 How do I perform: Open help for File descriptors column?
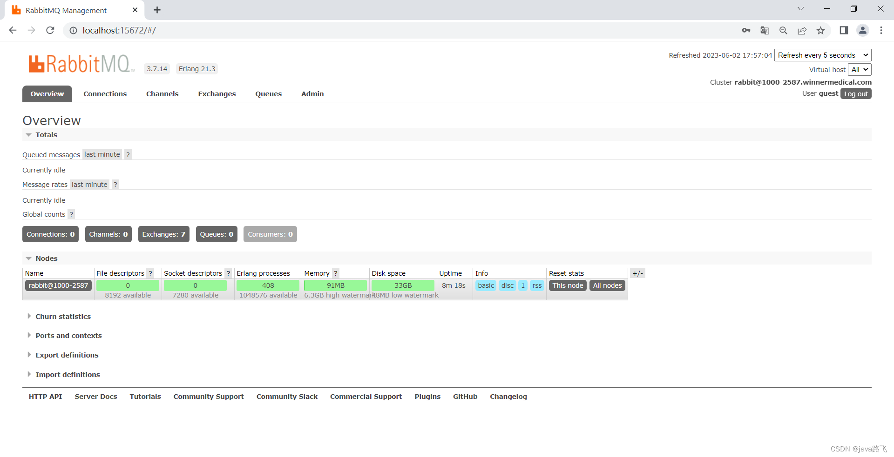click(150, 273)
